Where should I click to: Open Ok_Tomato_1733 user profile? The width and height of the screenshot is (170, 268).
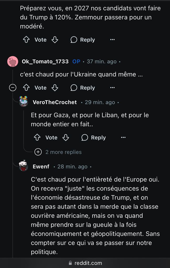click(45, 62)
